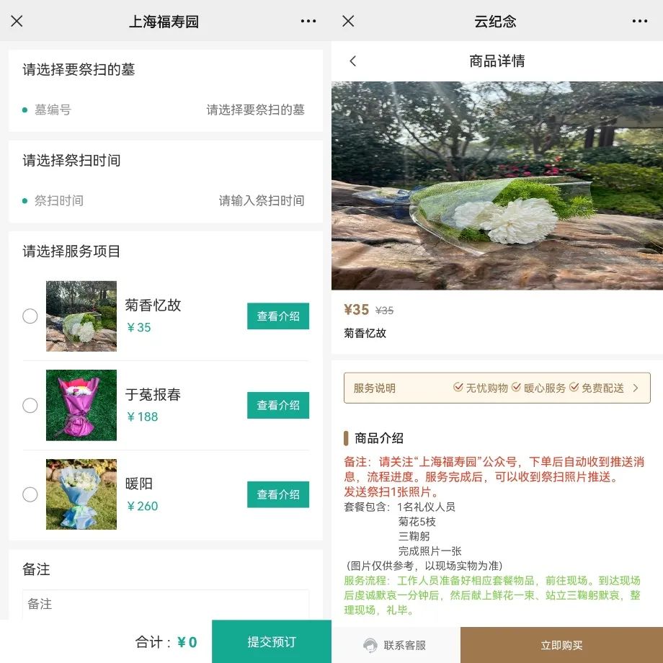The width and height of the screenshot is (663, 663).
Task: Select the 于菟报春 radio button
Action: point(30,406)
